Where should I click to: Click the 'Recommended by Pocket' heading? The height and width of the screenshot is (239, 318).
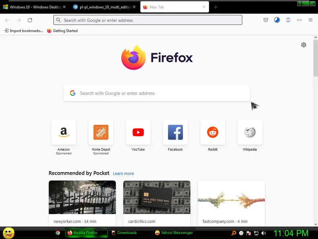click(79, 173)
